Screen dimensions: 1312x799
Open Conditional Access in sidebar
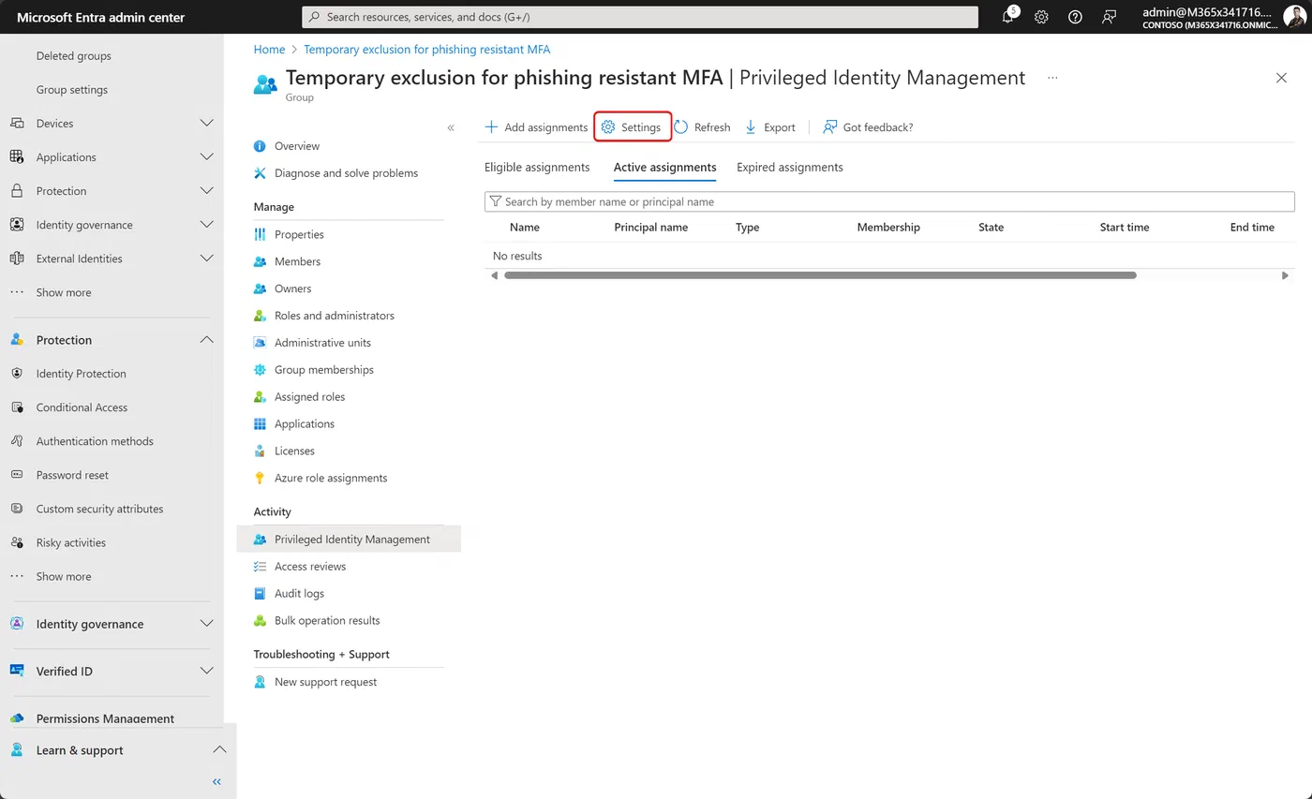click(x=82, y=407)
